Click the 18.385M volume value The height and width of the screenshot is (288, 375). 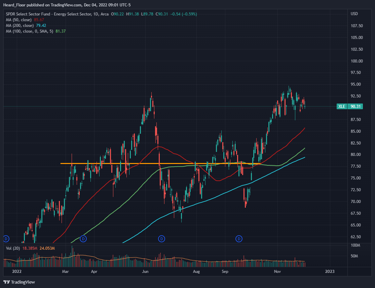[30, 248]
